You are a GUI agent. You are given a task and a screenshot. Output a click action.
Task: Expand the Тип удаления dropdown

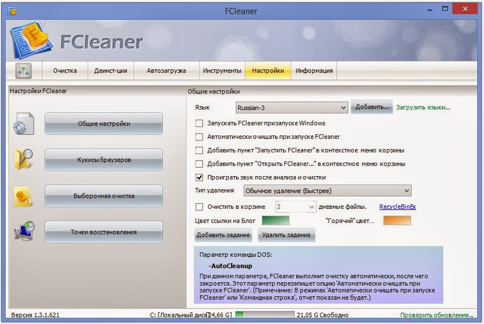[327, 191]
